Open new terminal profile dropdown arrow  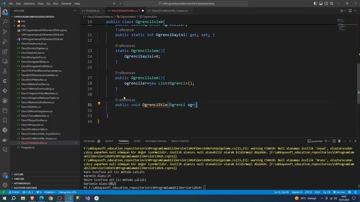coord(329,141)
